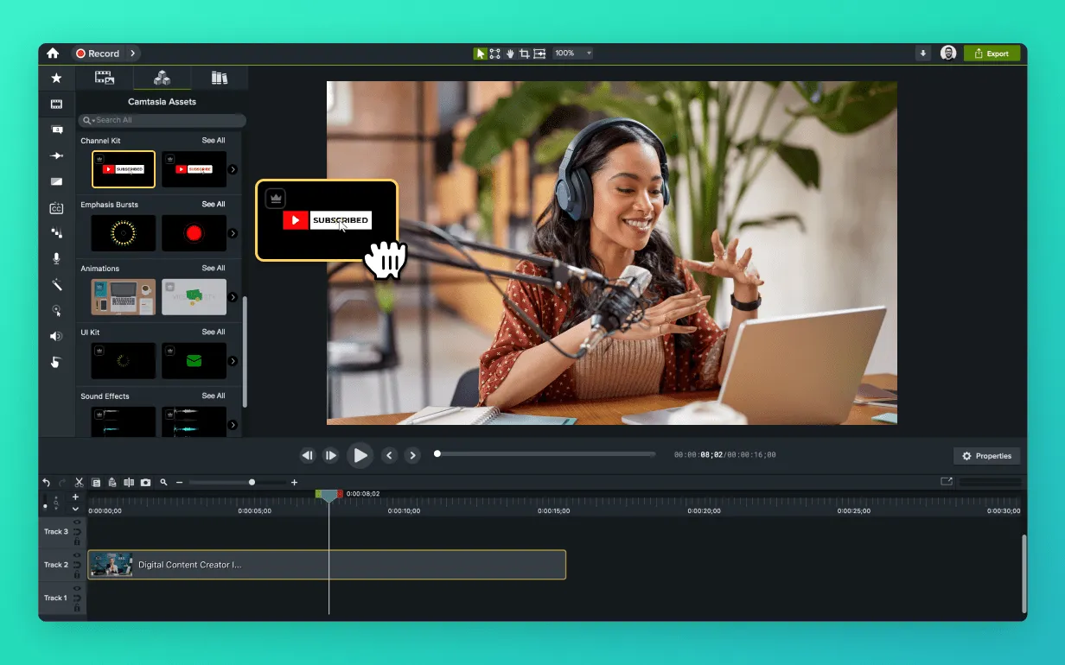Expand more Animations assets arrow
Viewport: 1065px width, 665px height.
tap(233, 297)
